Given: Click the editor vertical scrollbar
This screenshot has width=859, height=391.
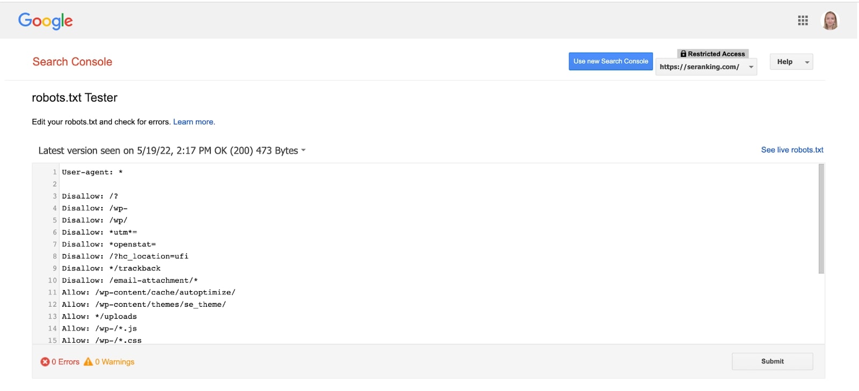Looking at the screenshot, I should pyautogui.click(x=821, y=219).
